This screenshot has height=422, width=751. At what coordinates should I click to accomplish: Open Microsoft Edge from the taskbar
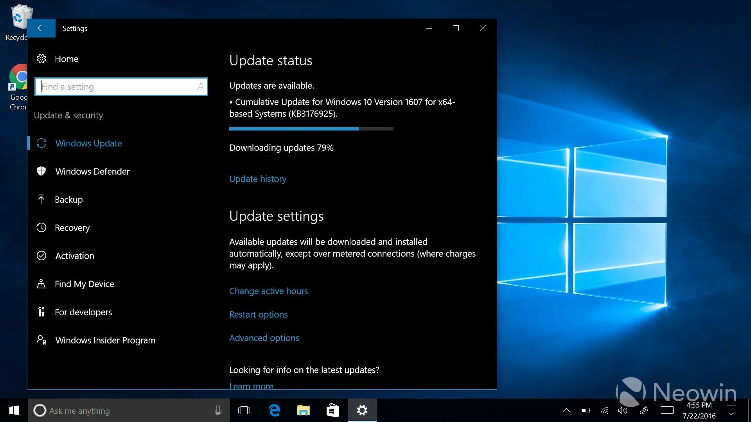[x=274, y=410]
